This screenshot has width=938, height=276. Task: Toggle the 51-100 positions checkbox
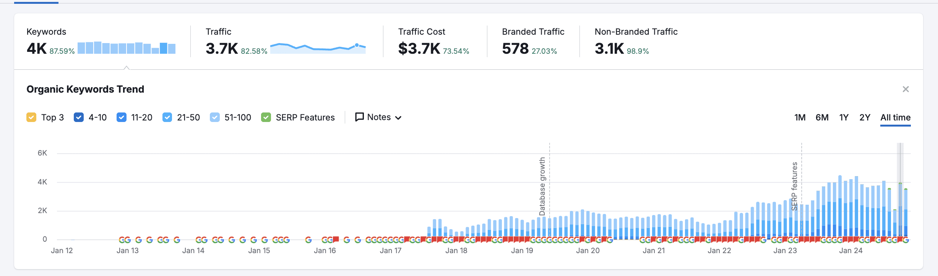pos(215,117)
